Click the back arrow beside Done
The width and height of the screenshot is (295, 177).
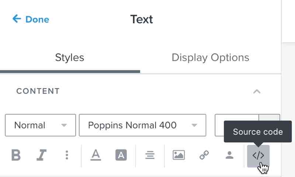[x=17, y=19]
